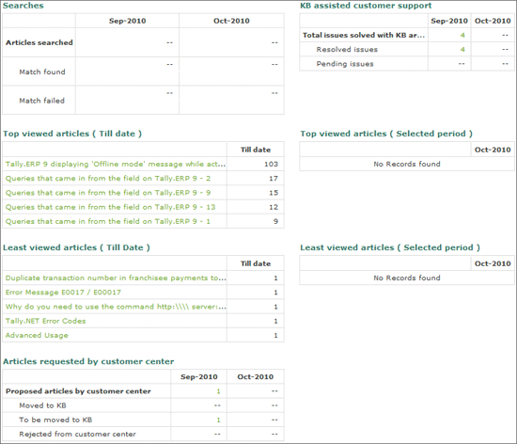Open Duplicate transaction number in franchisee payments article
Screen dimensions: 517x444
click(116, 277)
